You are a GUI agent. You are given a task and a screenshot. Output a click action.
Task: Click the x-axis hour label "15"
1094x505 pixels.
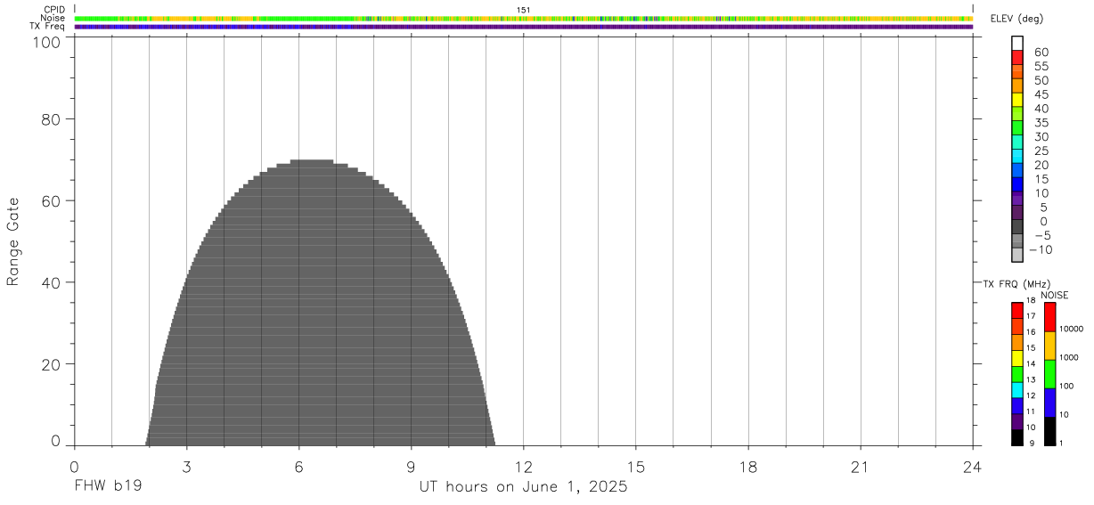(635, 467)
